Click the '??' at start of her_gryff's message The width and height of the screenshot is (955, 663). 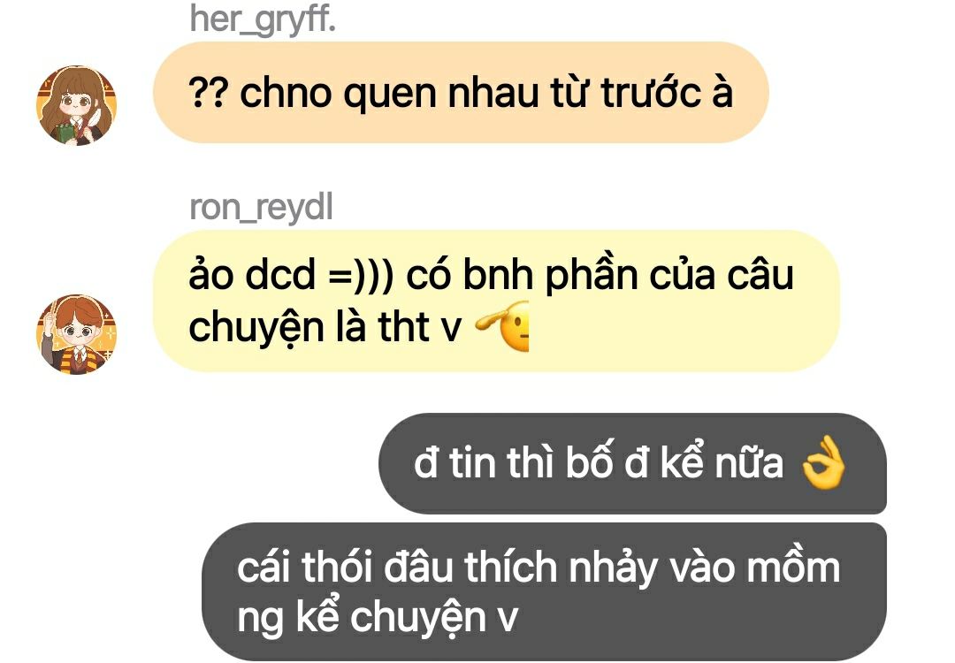coord(209,93)
